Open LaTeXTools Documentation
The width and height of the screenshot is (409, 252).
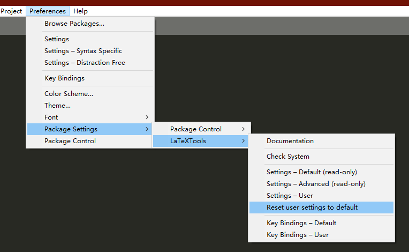[x=290, y=141]
